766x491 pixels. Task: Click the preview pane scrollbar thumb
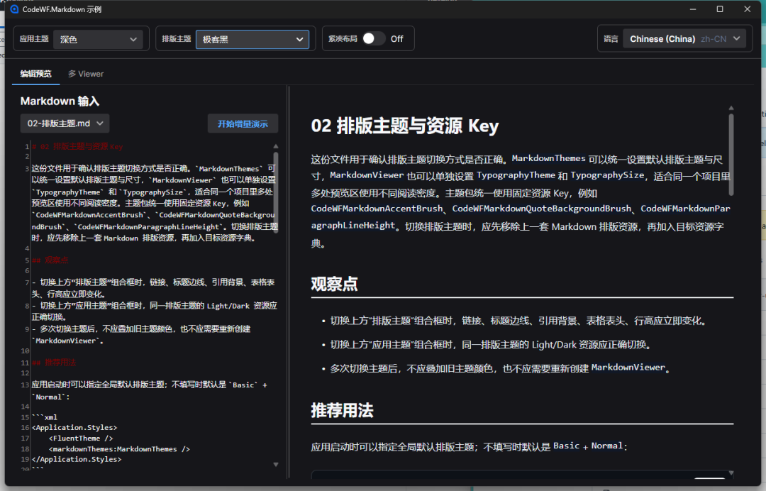(x=731, y=155)
